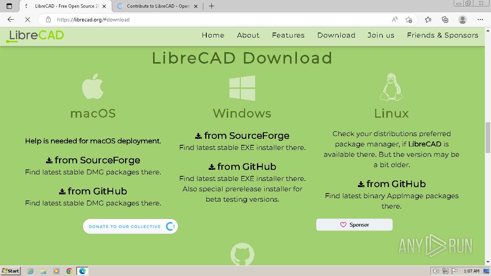491x276 pixels.
Task: Click the GitHub octocat icon at bottom
Action: [242, 254]
